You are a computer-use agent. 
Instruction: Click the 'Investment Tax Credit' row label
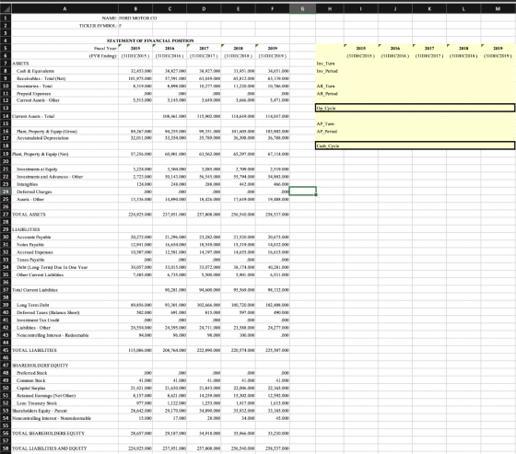pos(38,320)
